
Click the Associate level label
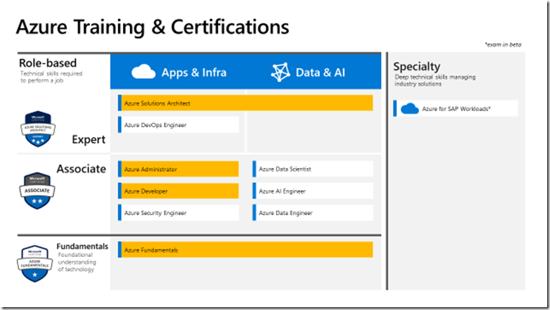(81, 169)
